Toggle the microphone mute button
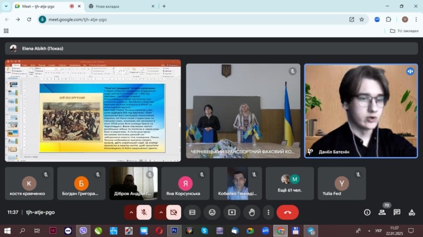Viewport: 423px width, 237px height. coord(144,212)
